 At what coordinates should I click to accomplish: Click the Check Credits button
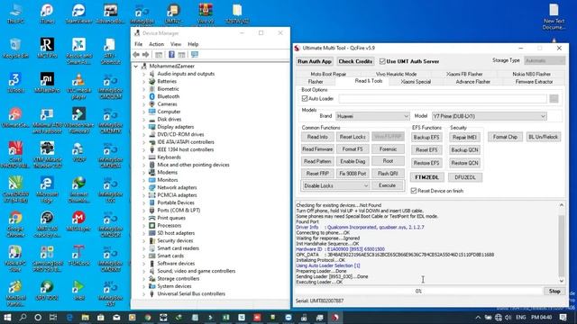[355, 61]
